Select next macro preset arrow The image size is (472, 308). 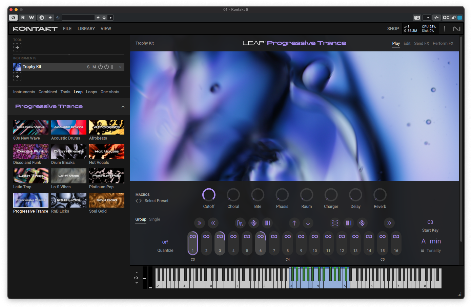click(140, 201)
